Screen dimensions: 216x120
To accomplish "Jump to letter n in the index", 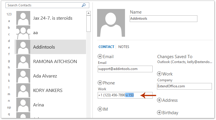I will click(9, 101).
